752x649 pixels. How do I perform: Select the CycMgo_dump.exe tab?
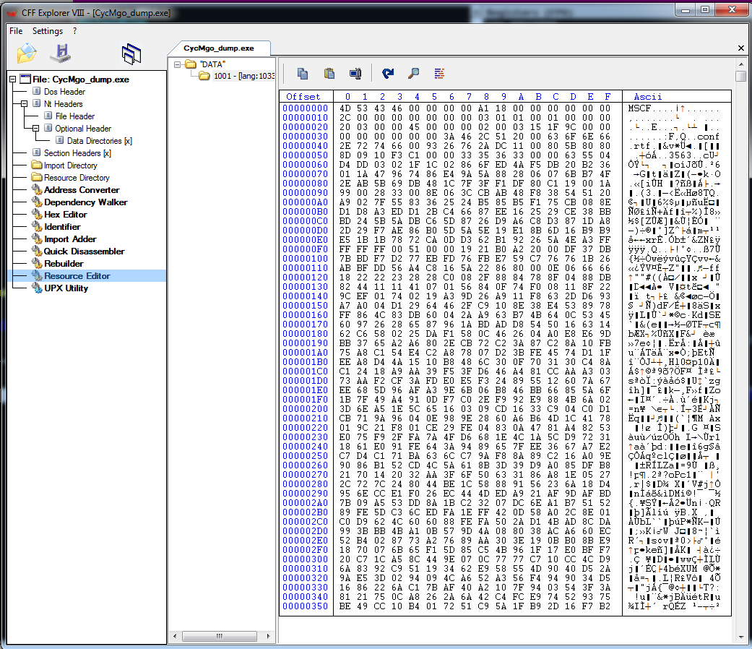click(x=219, y=48)
